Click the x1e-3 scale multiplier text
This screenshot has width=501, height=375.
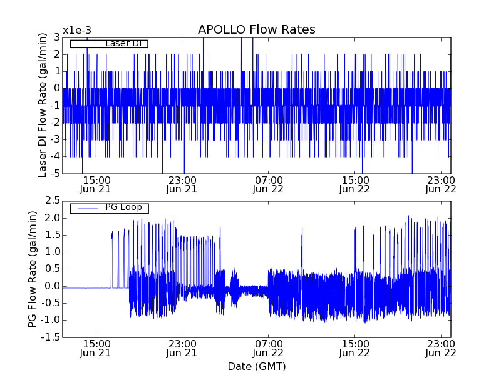[x=77, y=31]
